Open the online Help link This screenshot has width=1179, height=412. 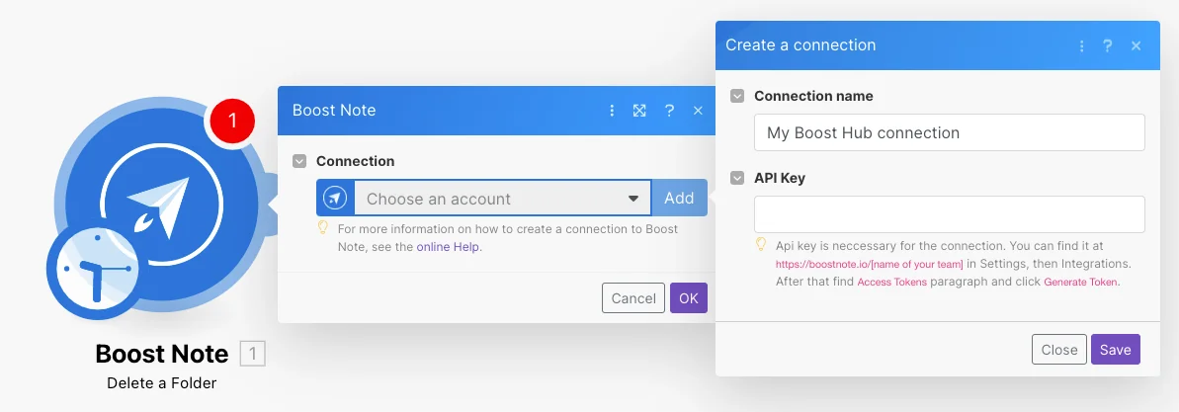pyautogui.click(x=449, y=247)
